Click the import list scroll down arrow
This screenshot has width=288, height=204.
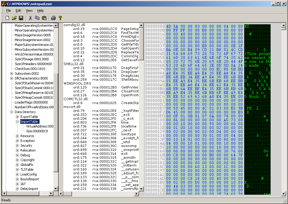tap(141, 189)
